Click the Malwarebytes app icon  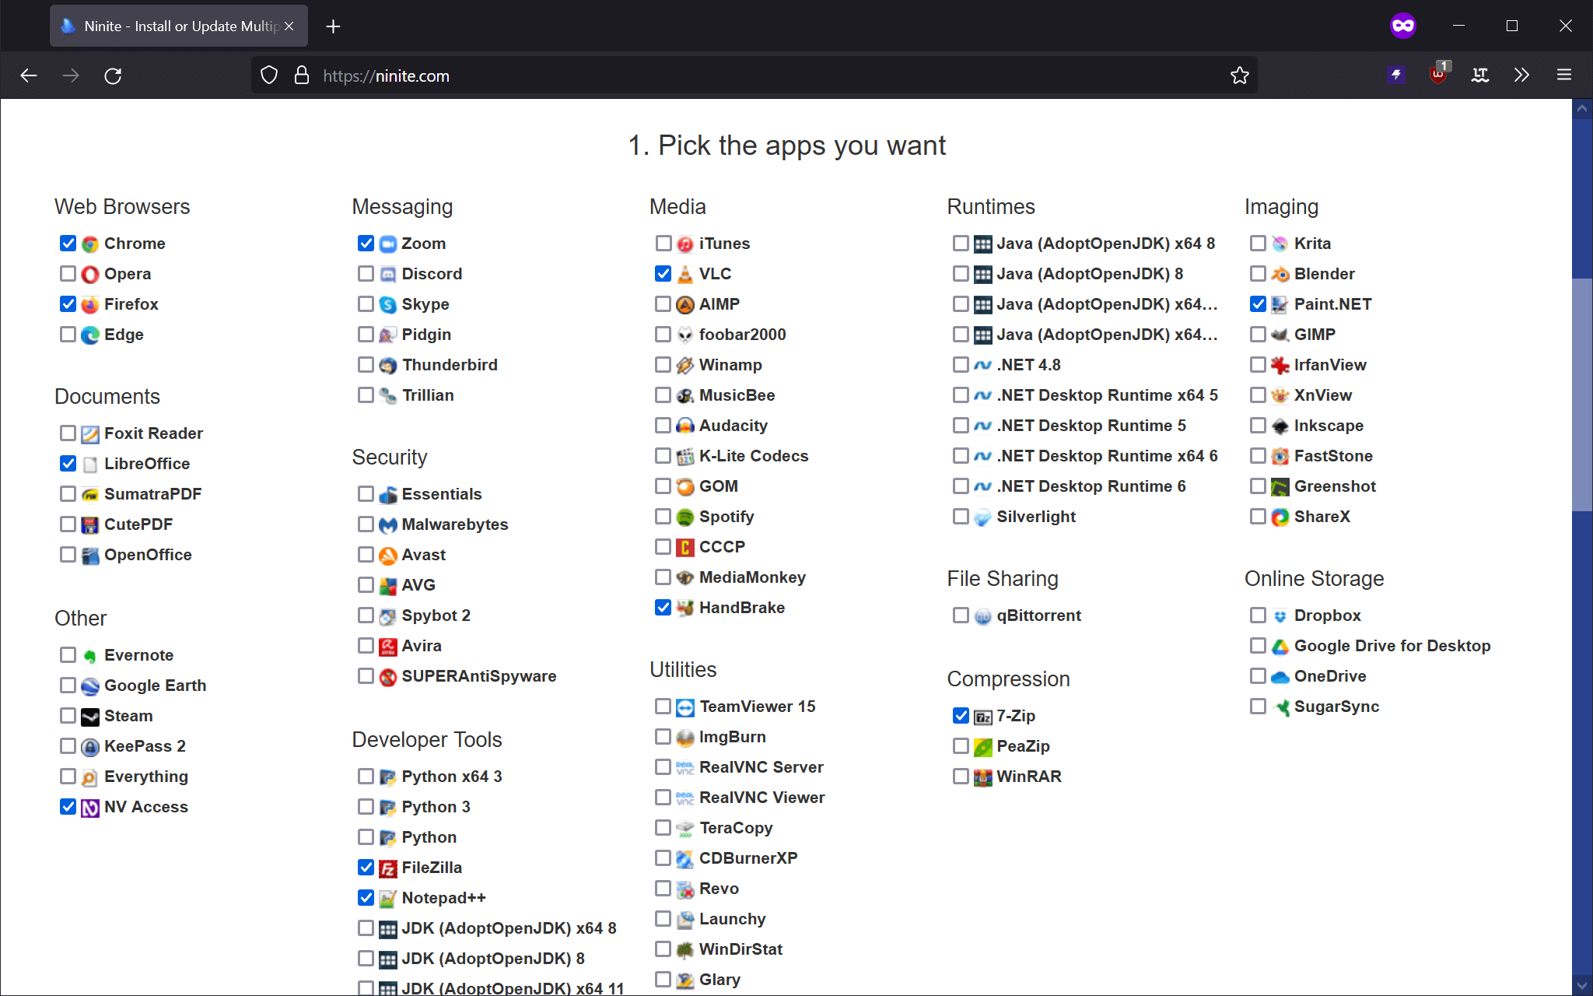point(387,525)
